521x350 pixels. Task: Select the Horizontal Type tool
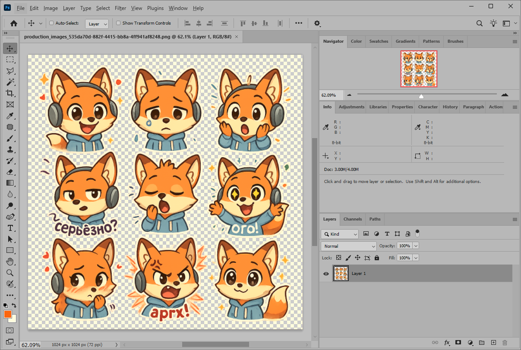[x=10, y=228]
